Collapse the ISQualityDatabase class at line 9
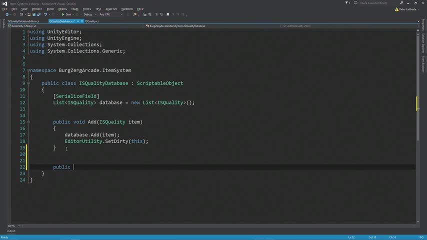This screenshot has width=427, height=240. 28,83
